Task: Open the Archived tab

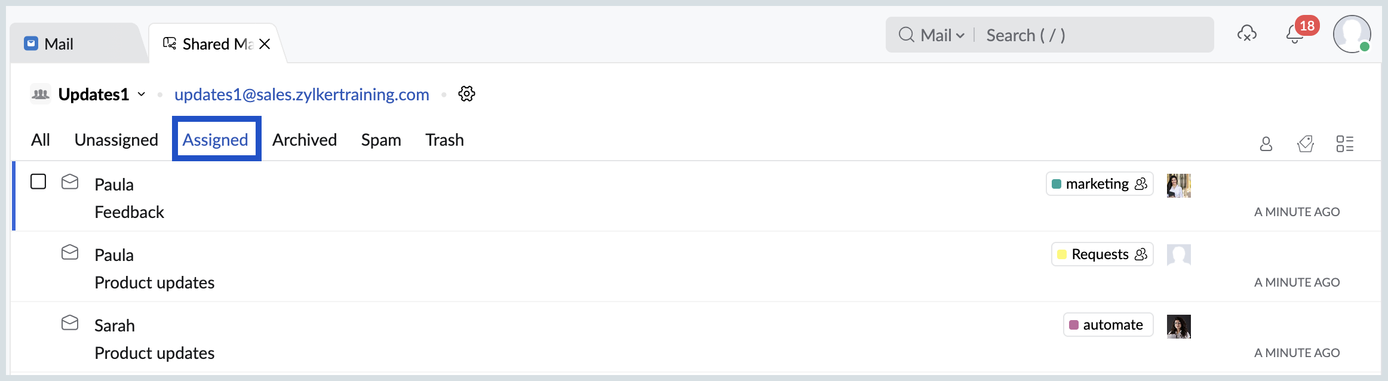Action: (x=305, y=140)
